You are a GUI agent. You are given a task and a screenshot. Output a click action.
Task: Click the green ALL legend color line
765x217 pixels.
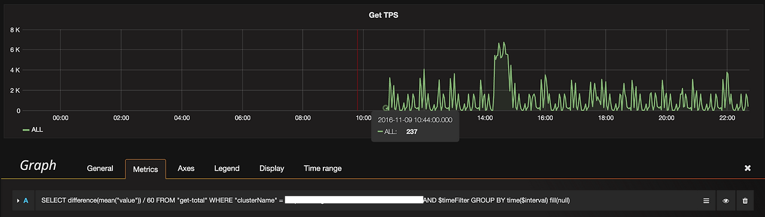point(26,129)
